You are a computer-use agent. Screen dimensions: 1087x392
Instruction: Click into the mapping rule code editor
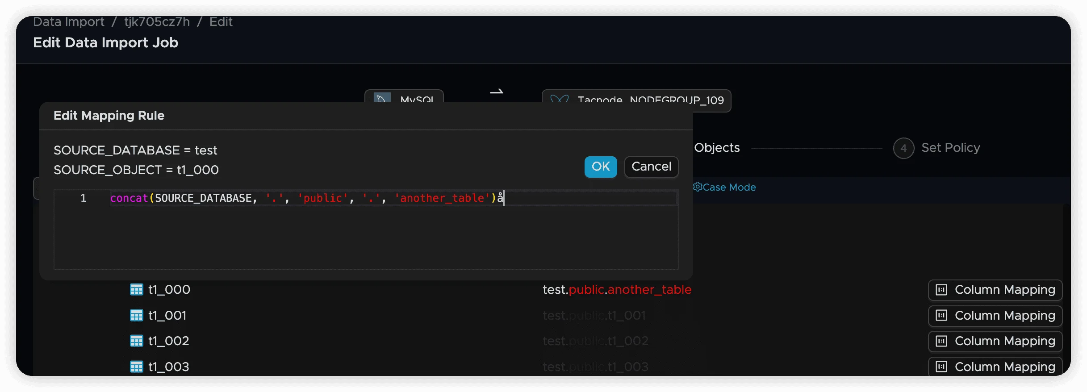365,232
